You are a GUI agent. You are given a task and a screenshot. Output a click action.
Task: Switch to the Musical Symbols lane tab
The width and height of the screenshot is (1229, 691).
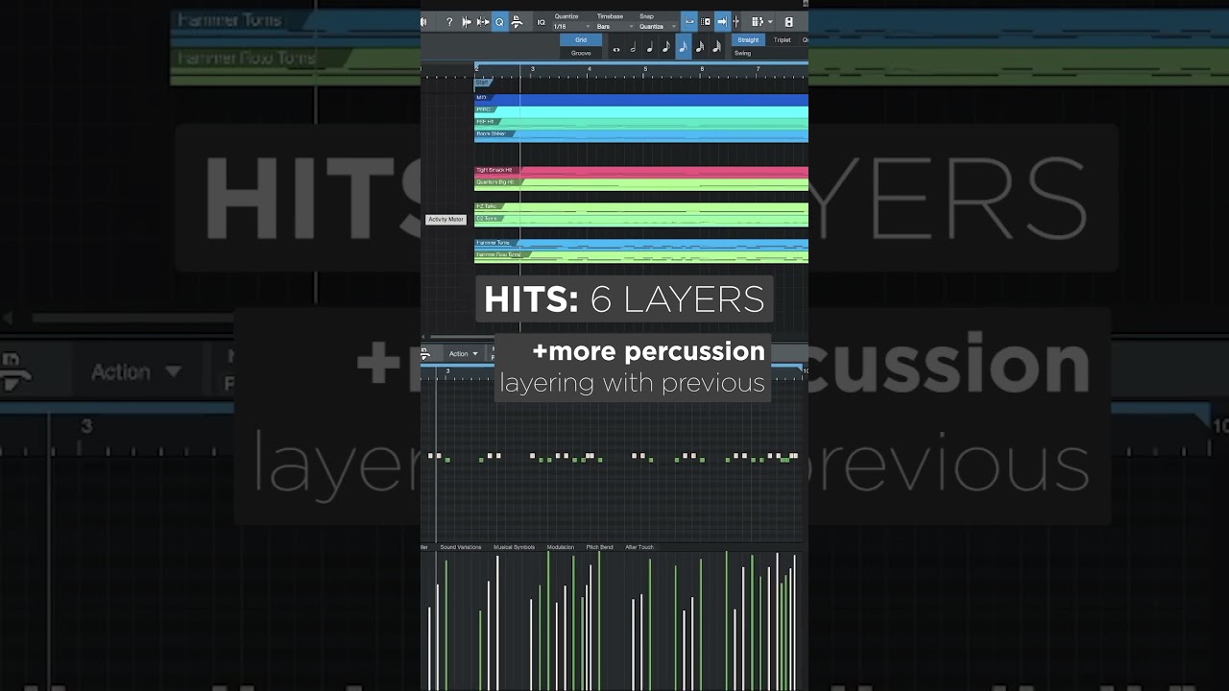coord(514,547)
